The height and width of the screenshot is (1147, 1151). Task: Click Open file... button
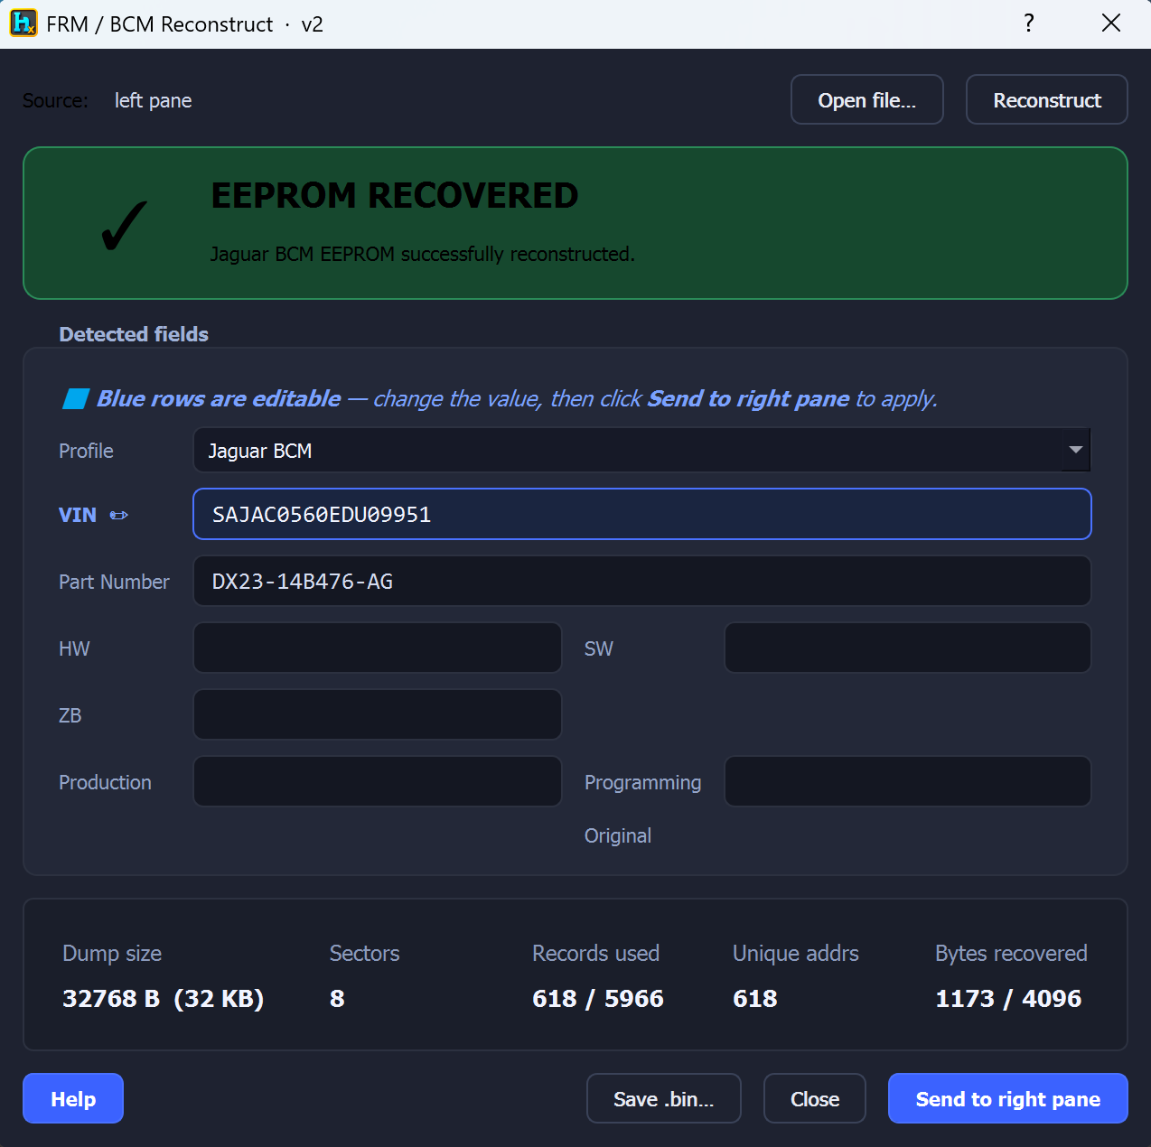pos(867,99)
